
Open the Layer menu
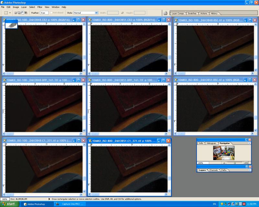click(24, 7)
